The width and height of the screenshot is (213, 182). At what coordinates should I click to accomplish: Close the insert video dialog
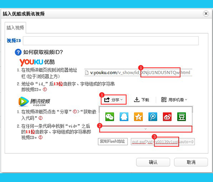(206, 13)
